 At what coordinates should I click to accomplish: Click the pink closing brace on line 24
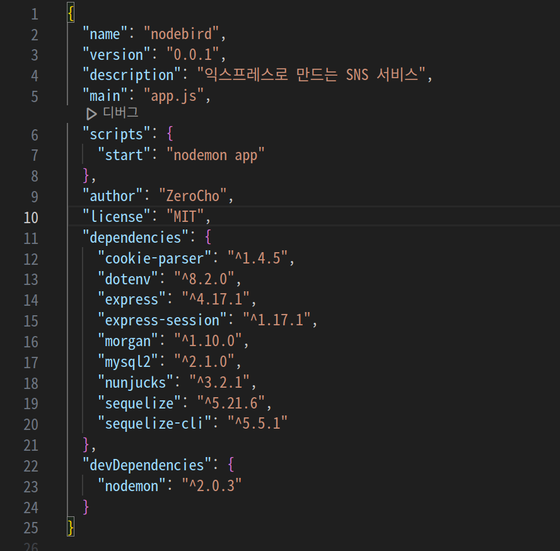86,507
